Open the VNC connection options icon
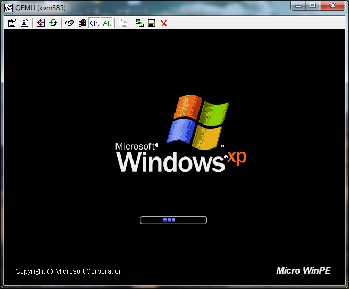The height and width of the screenshot is (289, 349). [x=12, y=23]
